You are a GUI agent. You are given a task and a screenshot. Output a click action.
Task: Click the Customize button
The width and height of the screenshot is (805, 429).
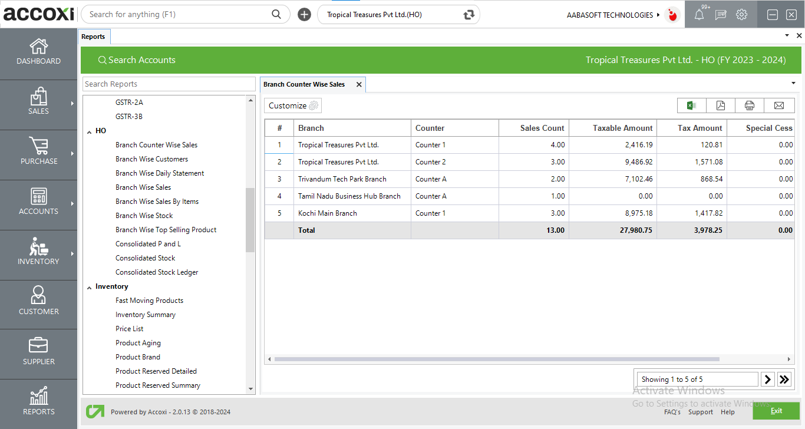tap(293, 105)
